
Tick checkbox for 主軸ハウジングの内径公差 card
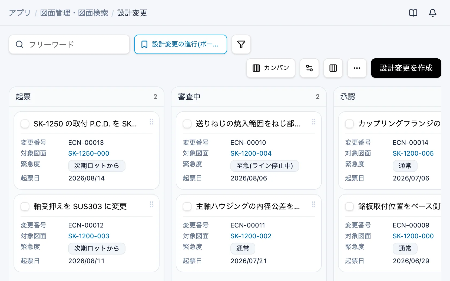[187, 206]
